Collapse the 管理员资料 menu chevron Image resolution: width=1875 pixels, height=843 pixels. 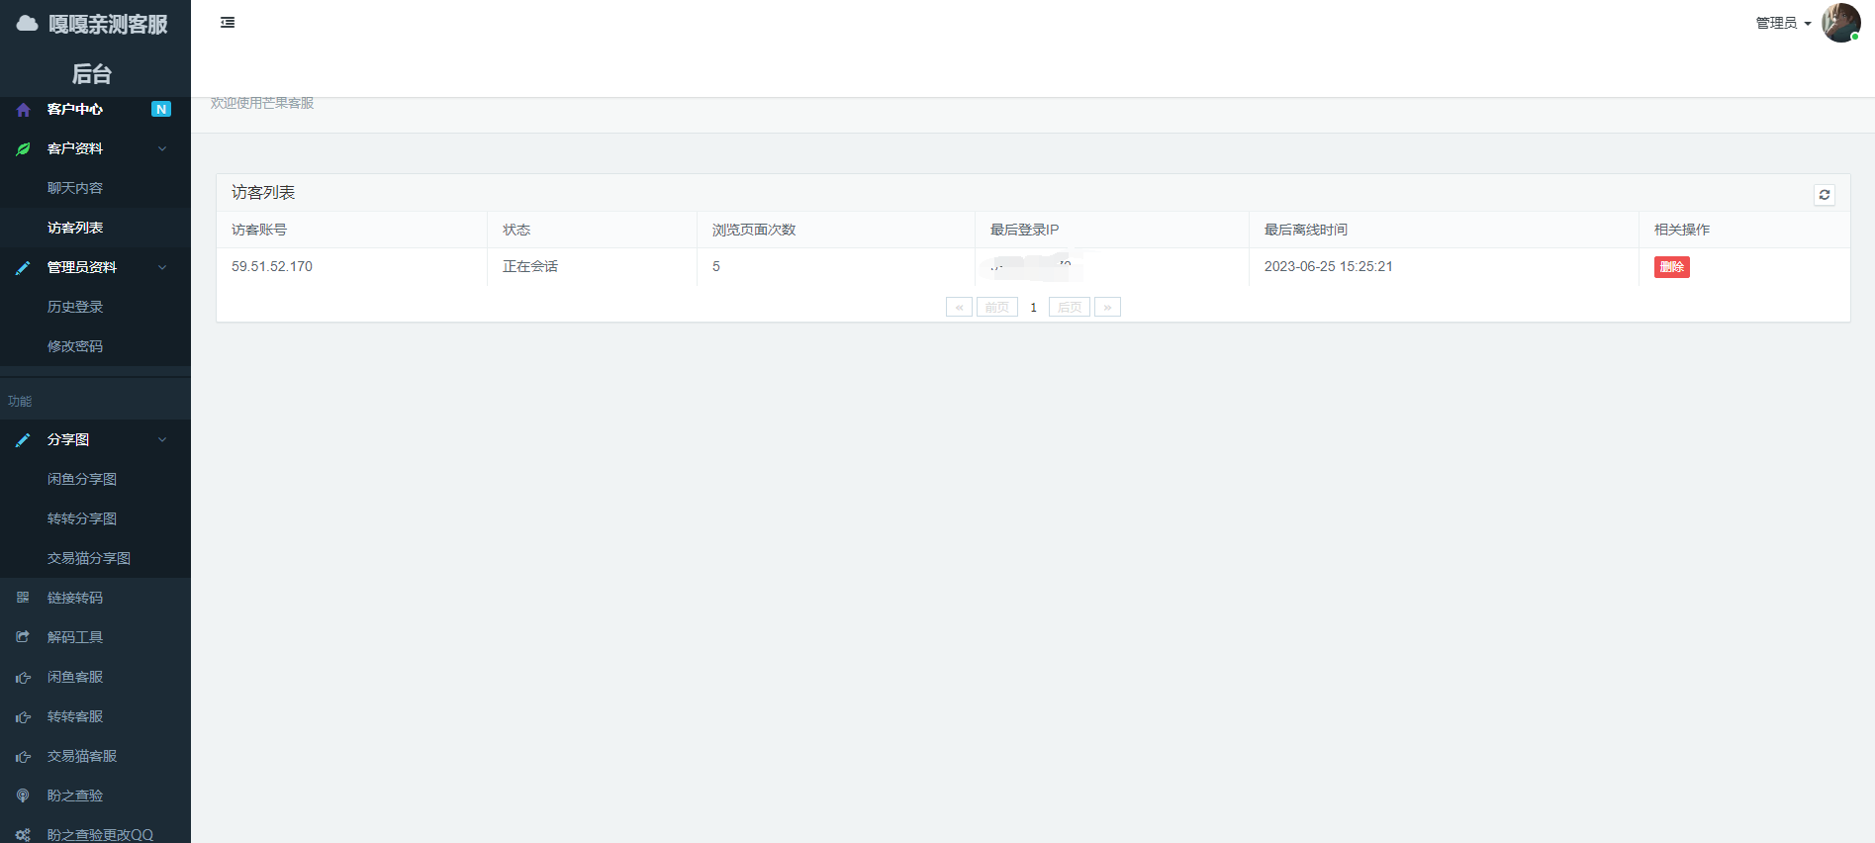tap(162, 268)
